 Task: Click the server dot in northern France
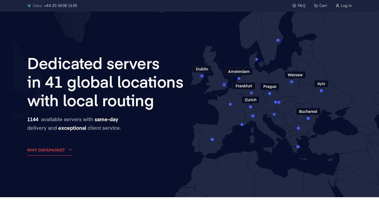click(230, 104)
